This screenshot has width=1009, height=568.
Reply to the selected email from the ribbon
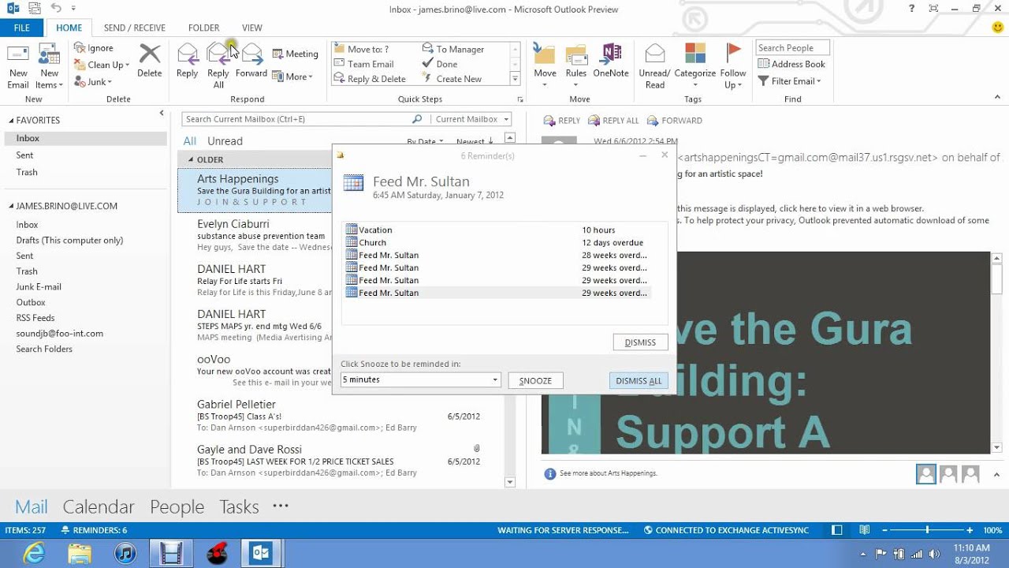click(x=188, y=61)
